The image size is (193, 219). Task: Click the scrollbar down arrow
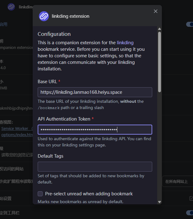pos(159,202)
